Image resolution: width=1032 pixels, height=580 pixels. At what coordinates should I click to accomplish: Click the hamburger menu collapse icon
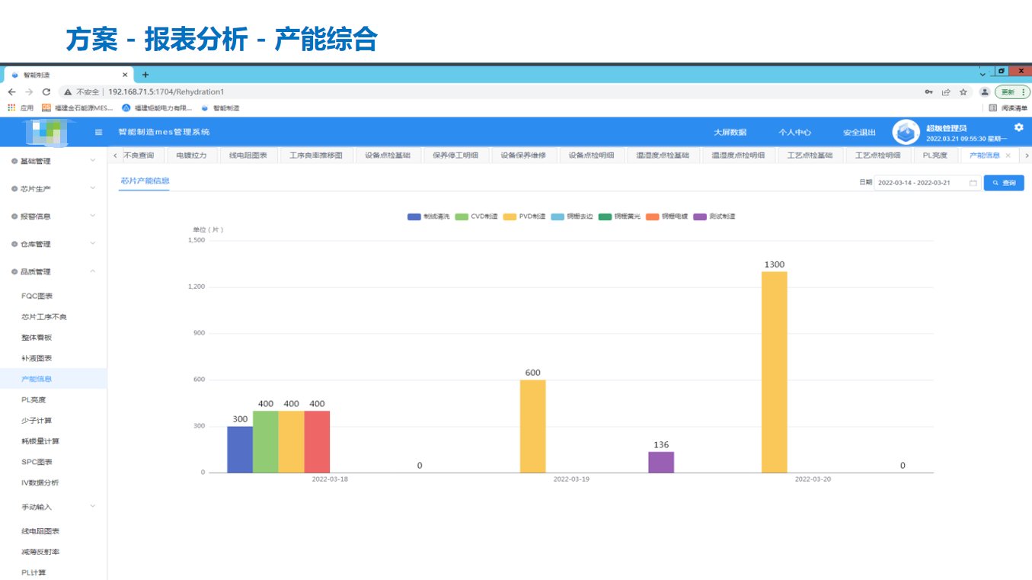pyautogui.click(x=98, y=133)
